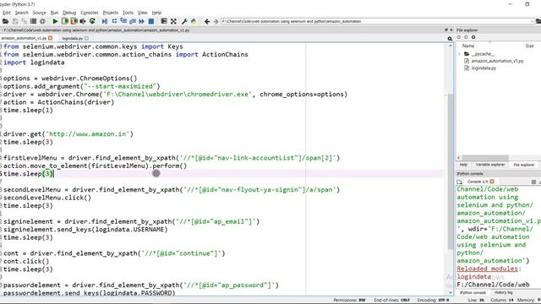Click file explorer horizontal scrollbar thumb
Viewport: 541px width, 304px height.
click(485, 158)
